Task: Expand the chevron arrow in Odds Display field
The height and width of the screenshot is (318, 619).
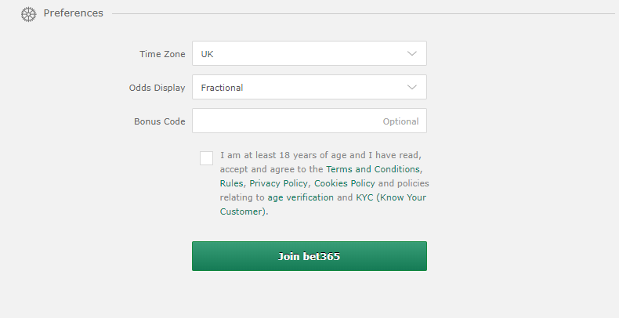Action: click(411, 87)
